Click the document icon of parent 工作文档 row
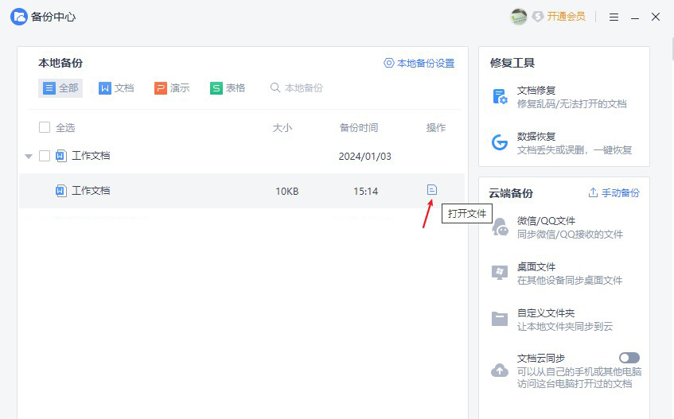The width and height of the screenshot is (674, 419). click(x=61, y=155)
